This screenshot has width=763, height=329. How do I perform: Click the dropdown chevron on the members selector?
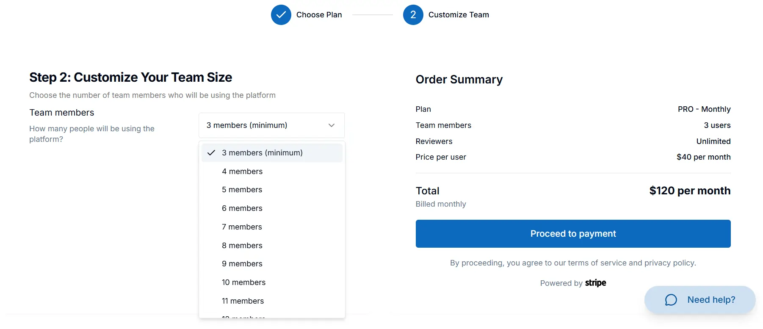click(x=331, y=125)
